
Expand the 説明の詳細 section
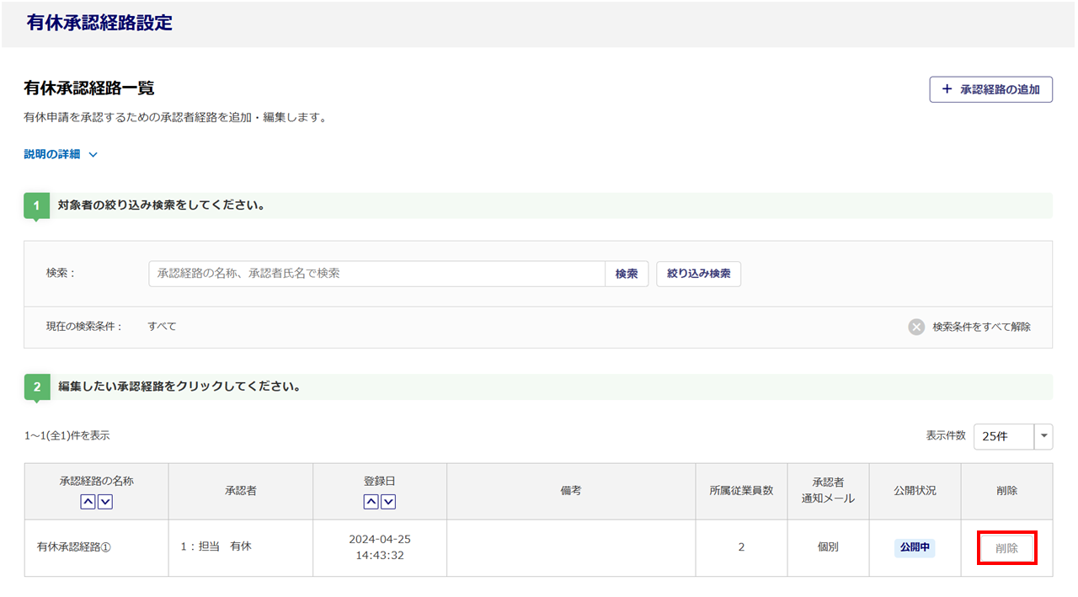click(61, 154)
